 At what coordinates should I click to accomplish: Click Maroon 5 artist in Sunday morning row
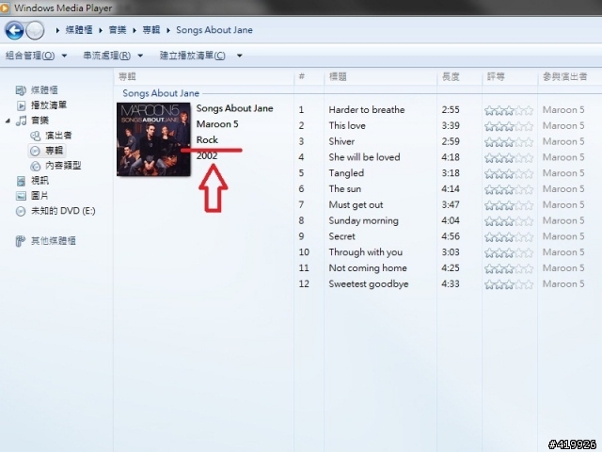click(x=563, y=220)
